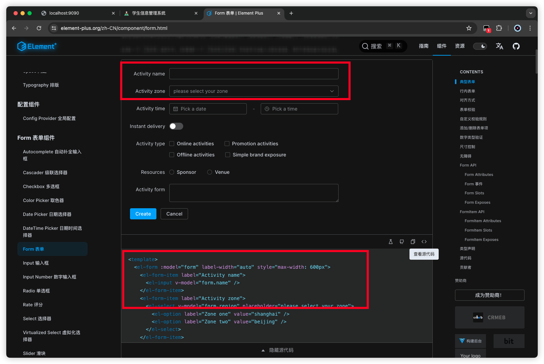The image size is (544, 364).
Task: Open the Chrome profile avatar
Action: tap(518, 28)
